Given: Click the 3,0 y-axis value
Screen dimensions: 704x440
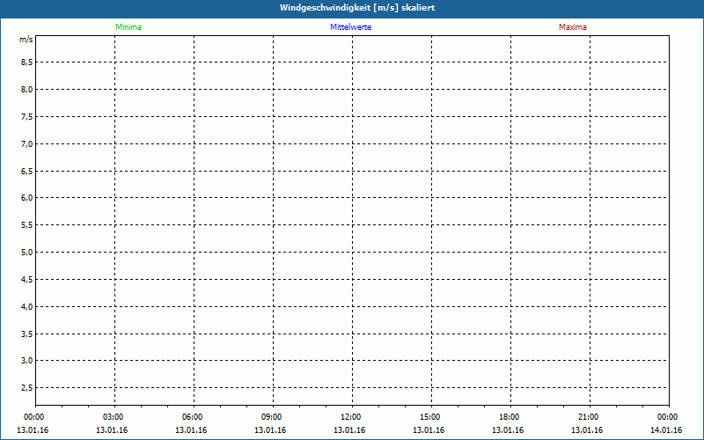Looking at the screenshot, I should 27,361.
